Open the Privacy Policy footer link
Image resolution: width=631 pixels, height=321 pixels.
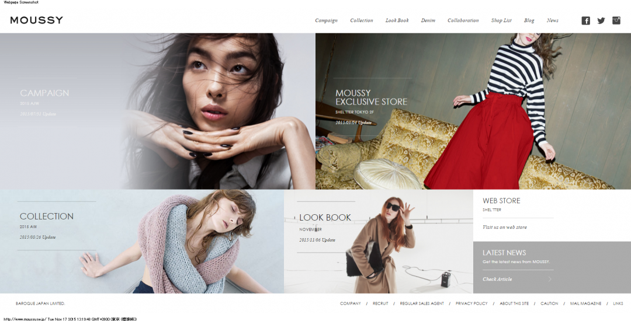[471, 303]
